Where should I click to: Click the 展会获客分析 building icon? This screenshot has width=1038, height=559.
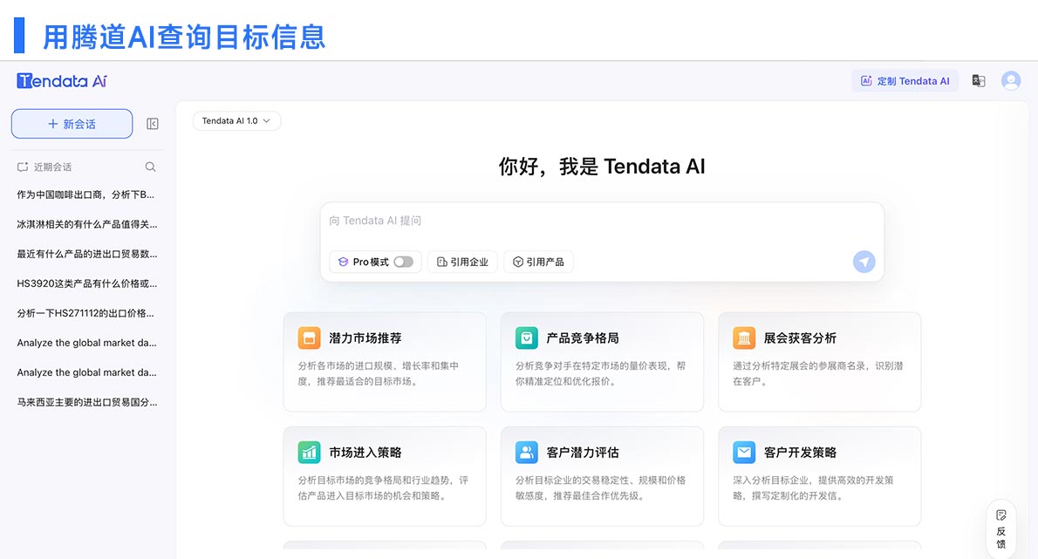pyautogui.click(x=743, y=337)
